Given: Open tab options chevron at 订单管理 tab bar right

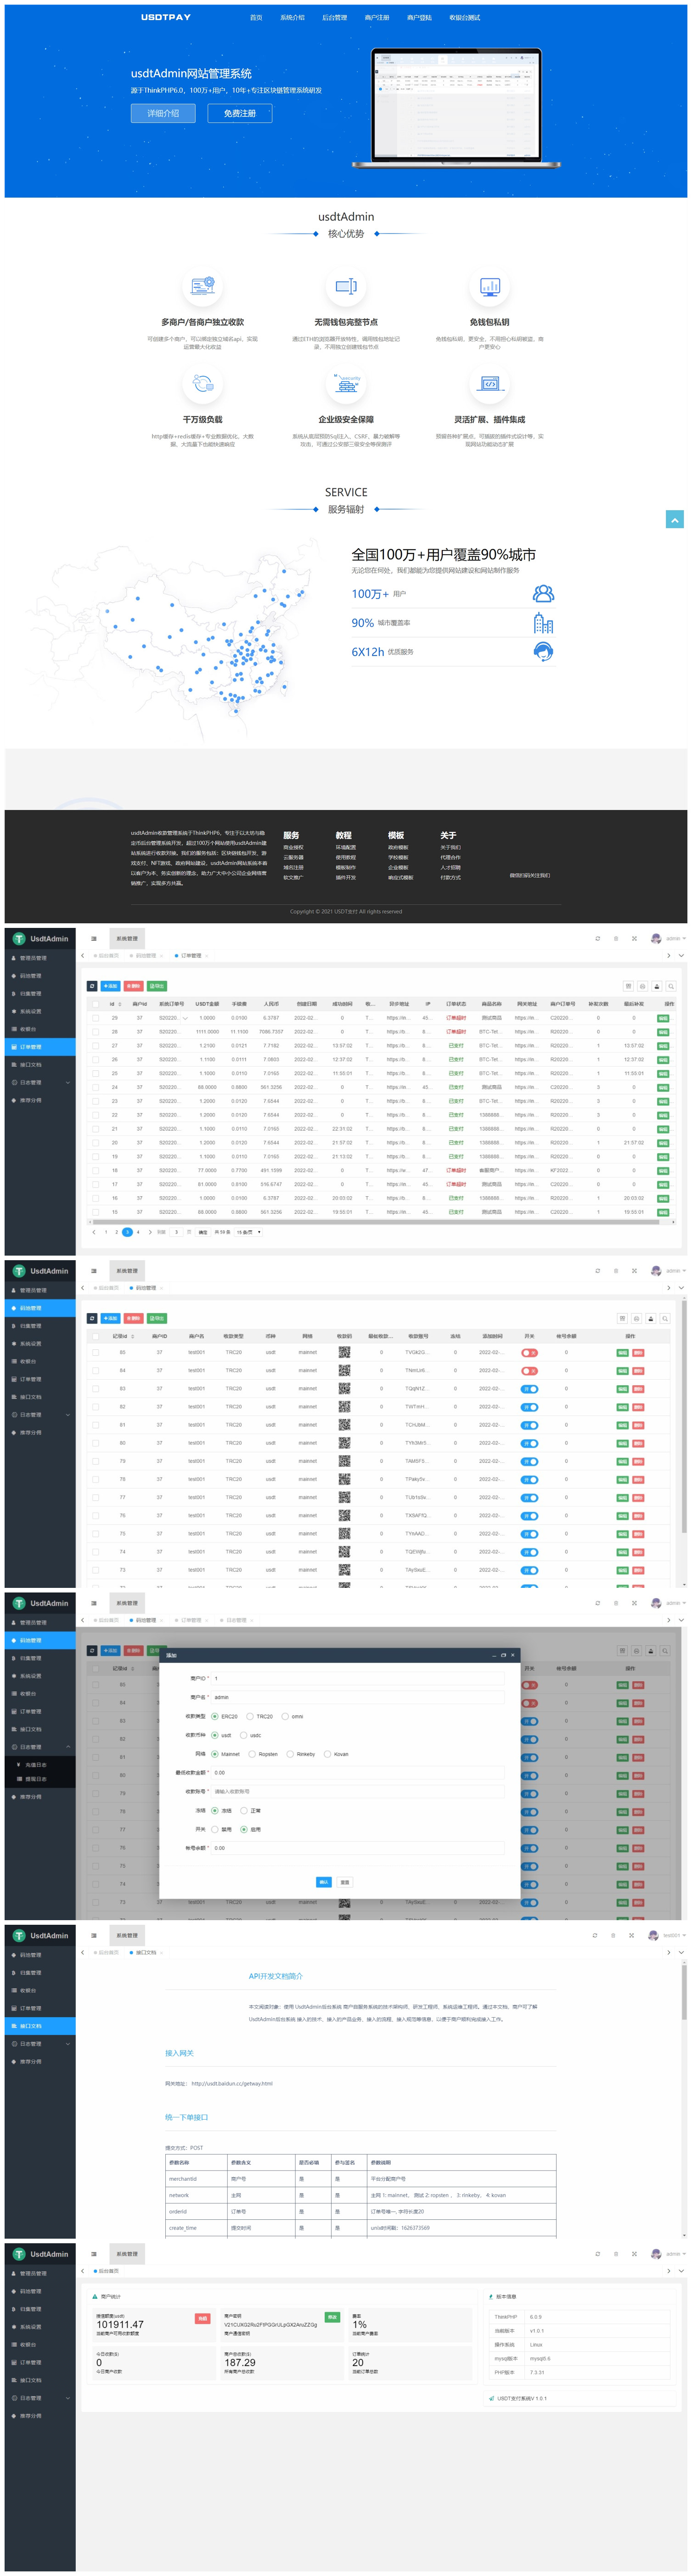Looking at the screenshot, I should 681,956.
